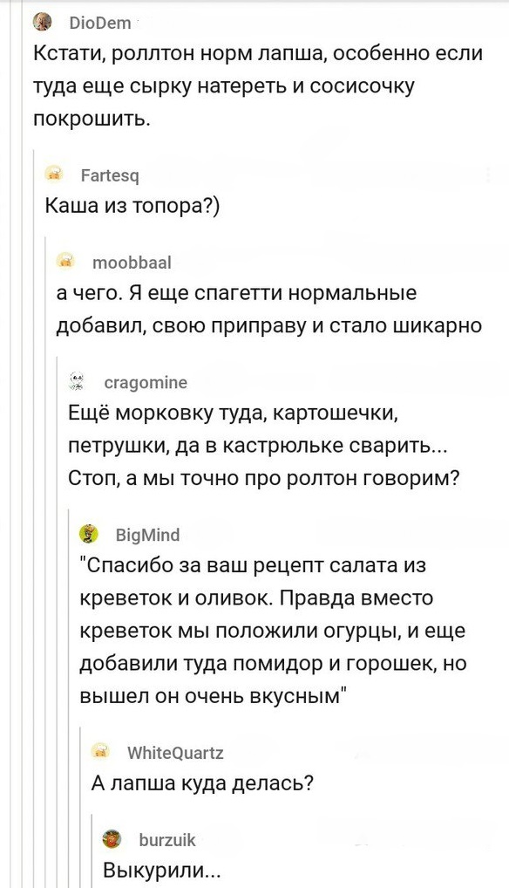The width and height of the screenshot is (509, 888).
Task: Open DioDem's profile avatar
Action: 41,23
